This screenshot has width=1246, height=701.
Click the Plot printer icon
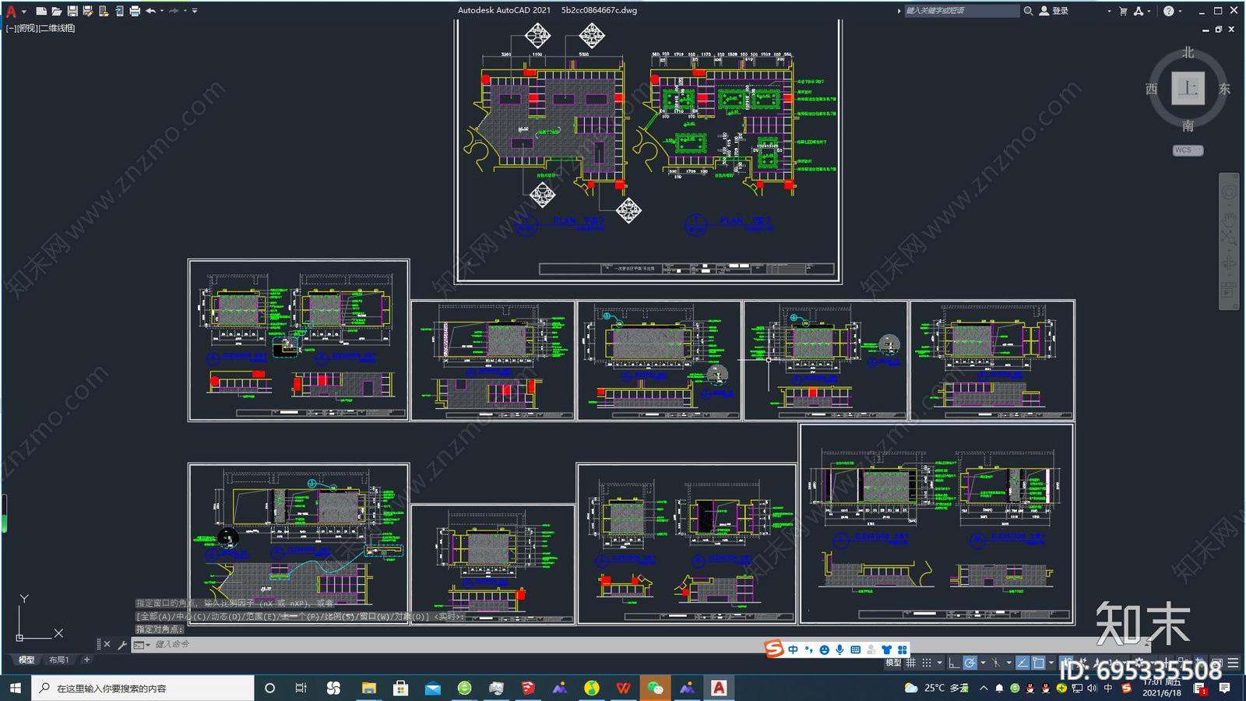pyautogui.click(x=135, y=11)
